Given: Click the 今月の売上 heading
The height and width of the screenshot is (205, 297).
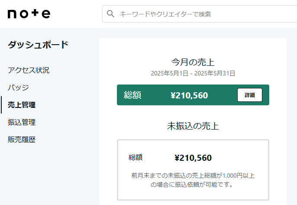Looking at the screenshot, I should pyautogui.click(x=193, y=62).
